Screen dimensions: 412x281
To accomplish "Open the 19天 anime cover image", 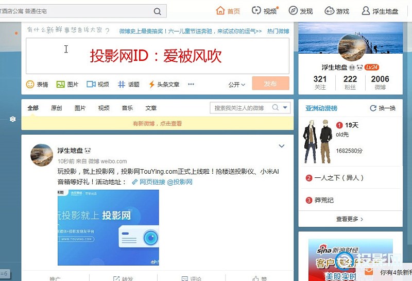I will coord(317,142).
